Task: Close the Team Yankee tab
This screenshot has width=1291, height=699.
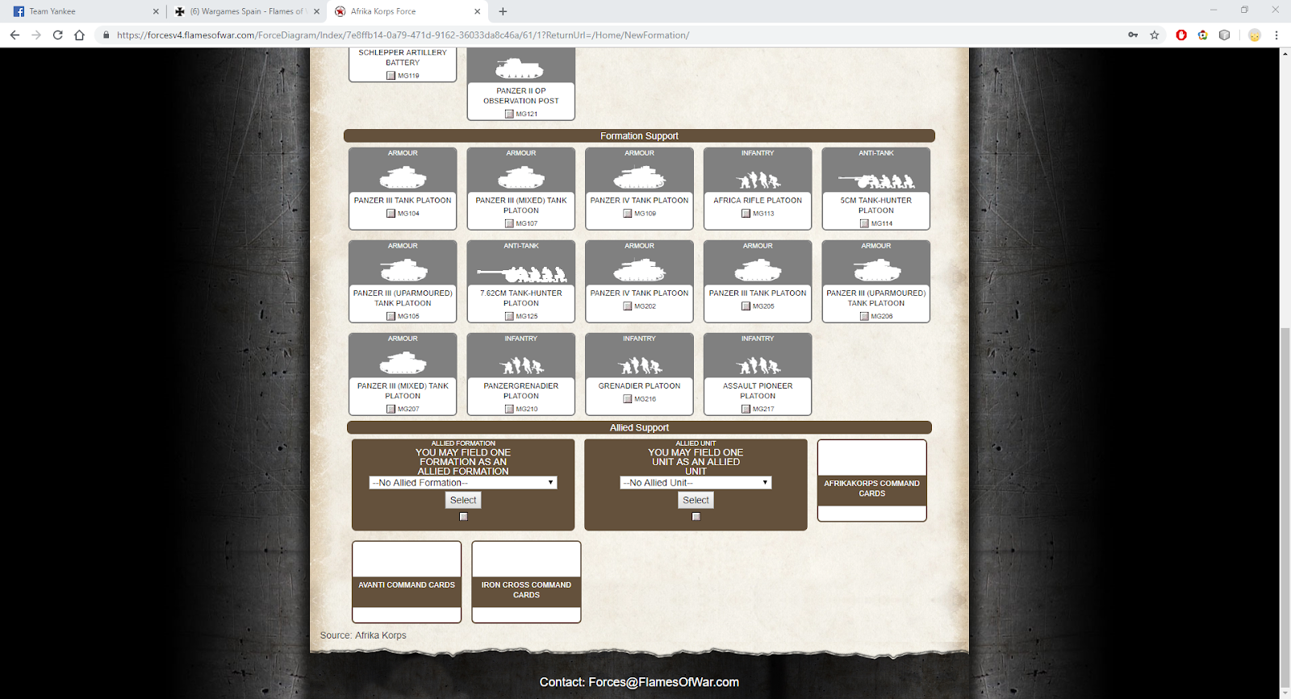Action: tap(156, 11)
